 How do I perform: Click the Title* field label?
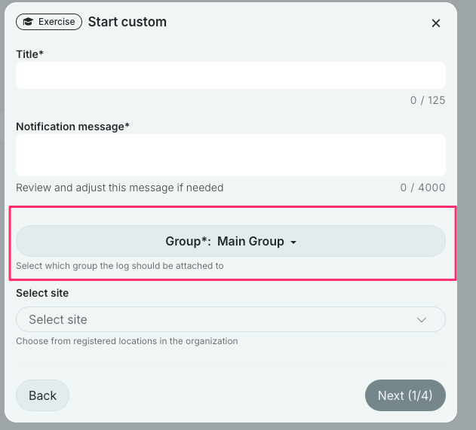click(x=30, y=53)
